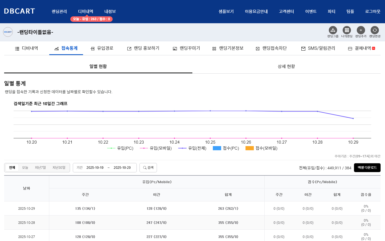Viewport: 385px width, 241px height.
Task: Click the 10.29 data point on chart
Action: 353,118
